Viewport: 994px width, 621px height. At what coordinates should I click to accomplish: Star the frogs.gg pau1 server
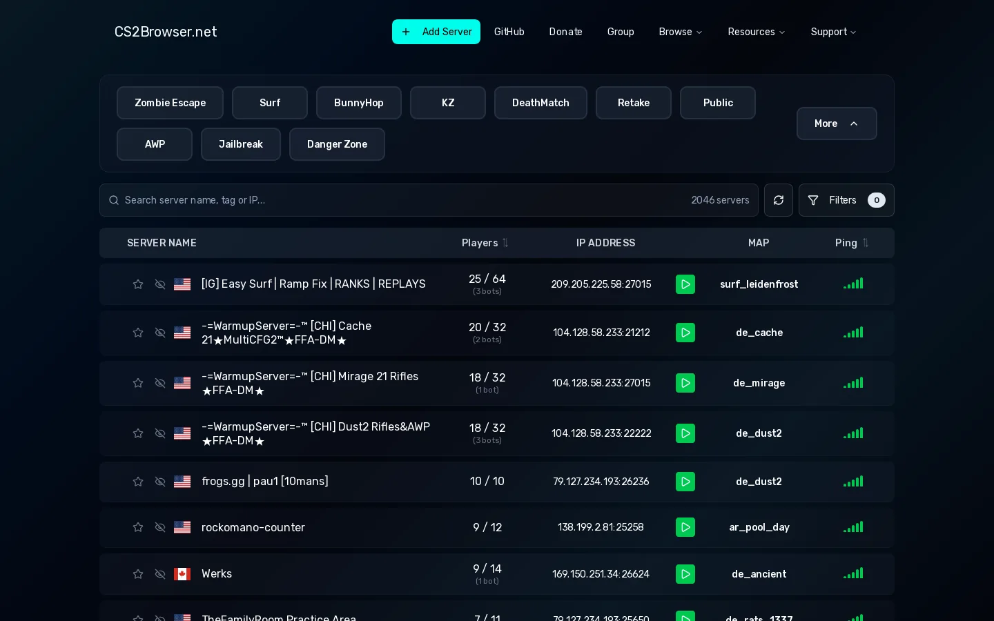pos(138,482)
